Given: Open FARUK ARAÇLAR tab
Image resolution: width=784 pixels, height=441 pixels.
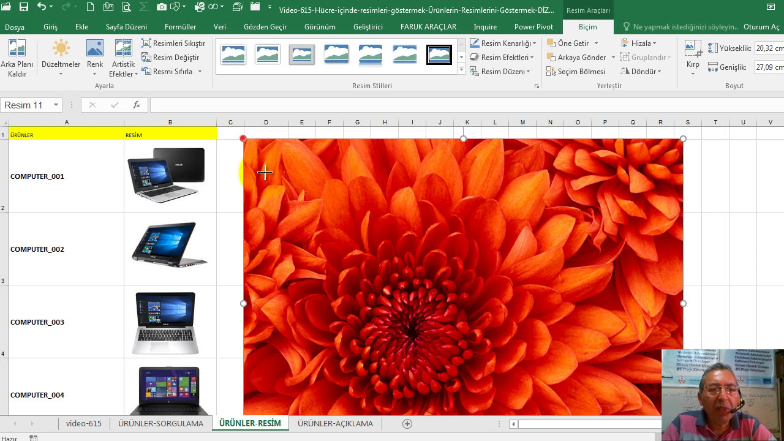Looking at the screenshot, I should 428,27.
